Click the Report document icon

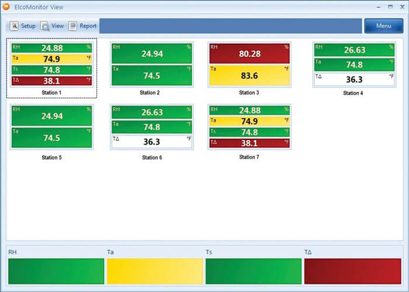coord(73,26)
